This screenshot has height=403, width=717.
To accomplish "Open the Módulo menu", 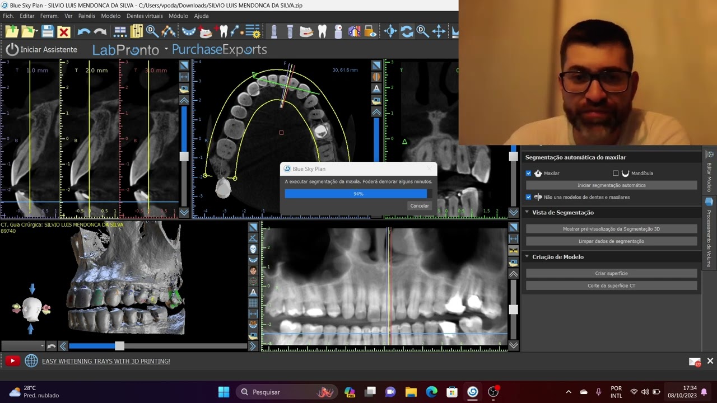I will pos(178,16).
